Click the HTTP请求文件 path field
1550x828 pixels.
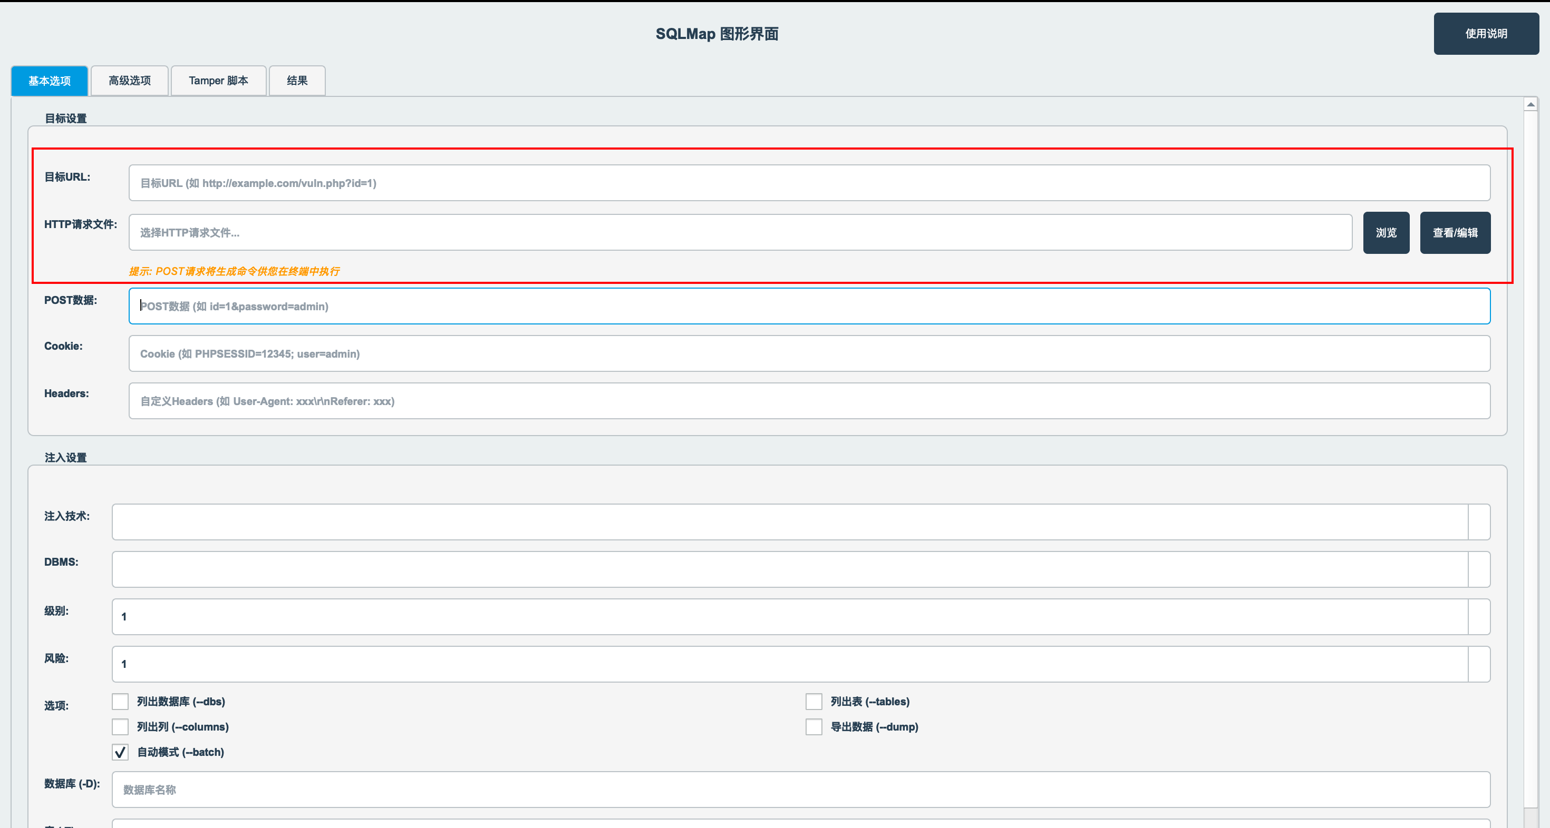(740, 233)
